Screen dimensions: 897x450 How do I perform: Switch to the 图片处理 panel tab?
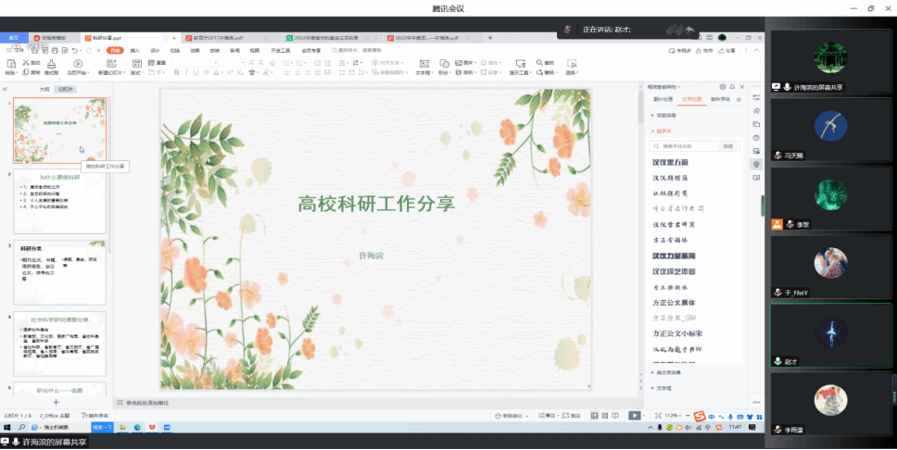click(663, 98)
